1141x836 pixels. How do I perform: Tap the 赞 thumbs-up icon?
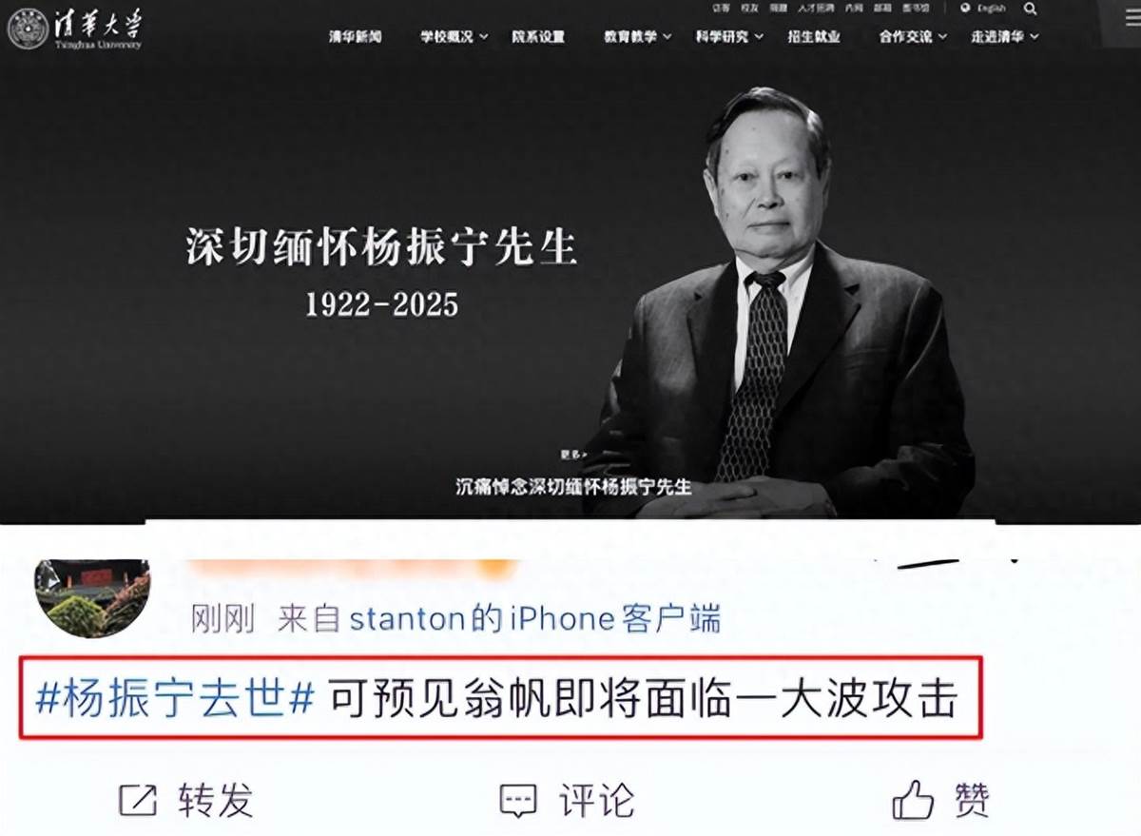pyautogui.click(x=913, y=801)
